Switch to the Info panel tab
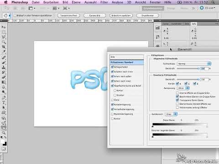This screenshot has width=219, height=164. [194, 24]
